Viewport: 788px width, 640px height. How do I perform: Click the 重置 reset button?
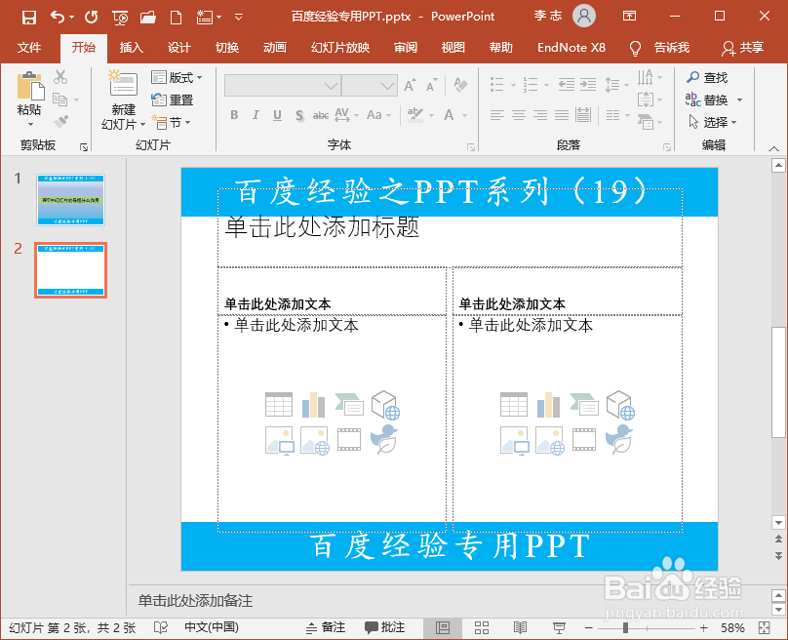[173, 100]
